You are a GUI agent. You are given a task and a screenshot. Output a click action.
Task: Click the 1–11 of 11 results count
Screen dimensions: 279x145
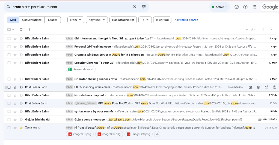251,30
